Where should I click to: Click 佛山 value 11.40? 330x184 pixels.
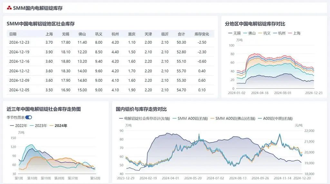82,42
